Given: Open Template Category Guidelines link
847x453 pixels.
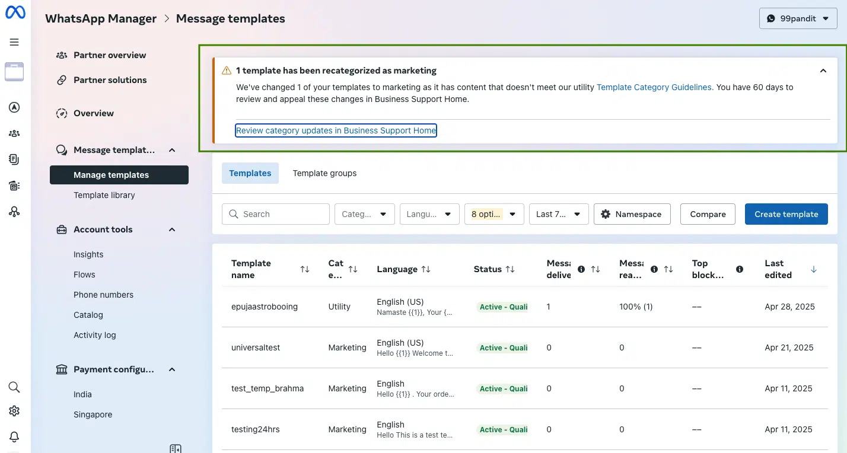Looking at the screenshot, I should [x=654, y=87].
